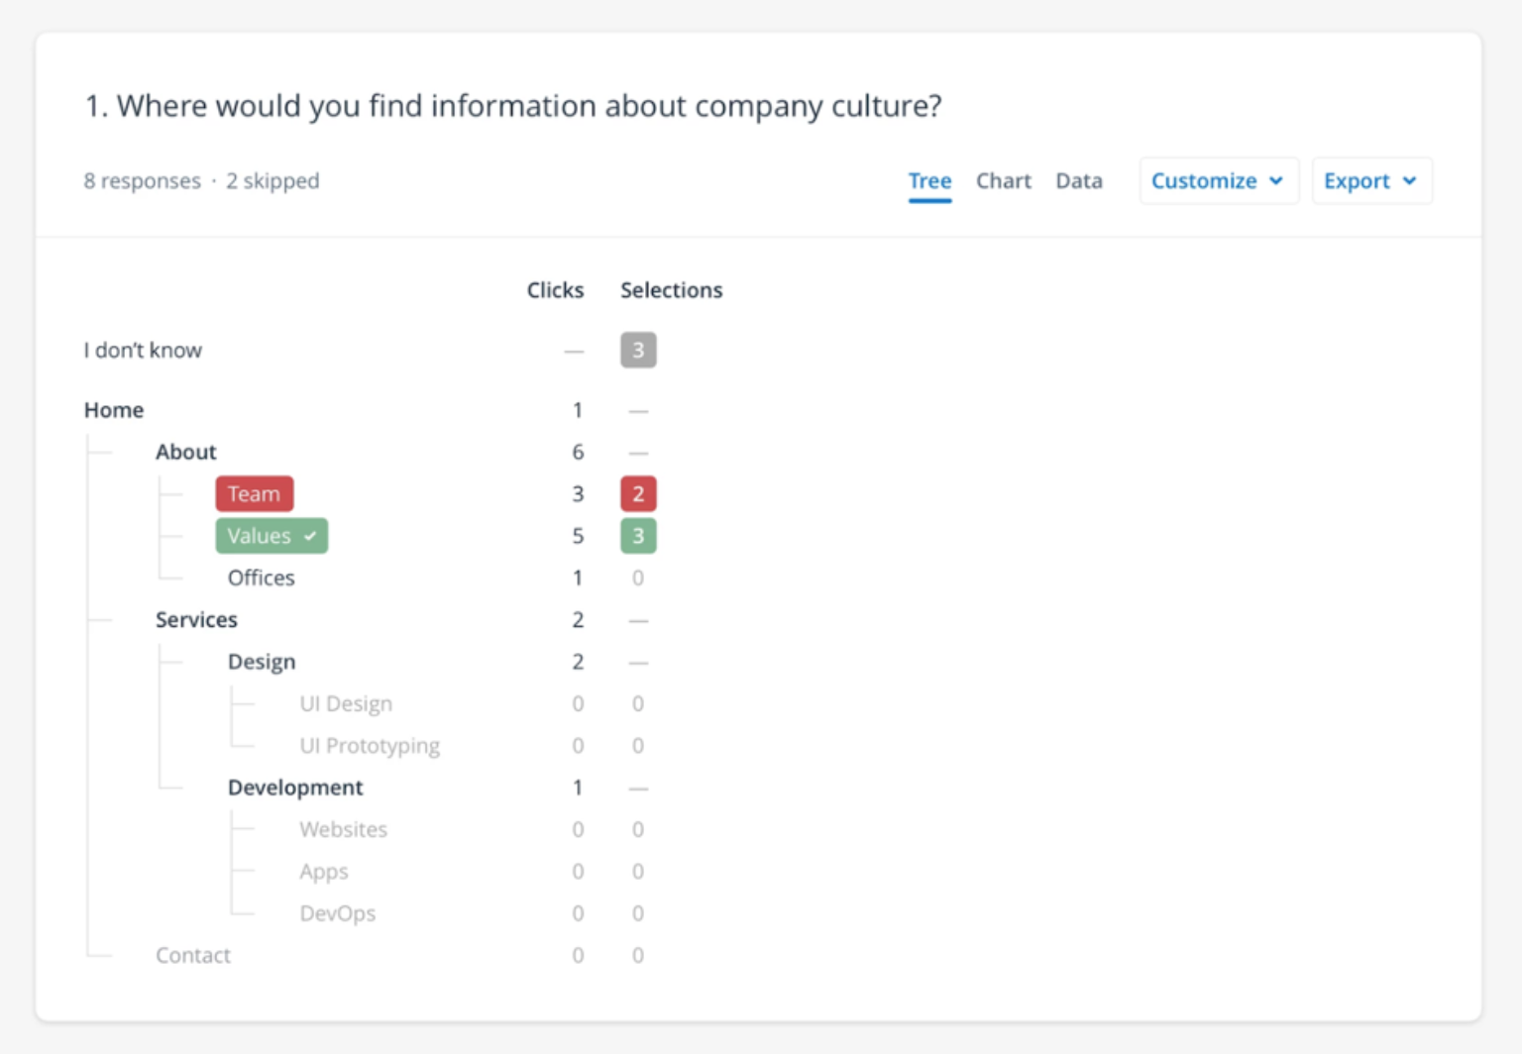1522x1054 pixels.
Task: Click the Customize dropdown chevron
Action: 1275,180
